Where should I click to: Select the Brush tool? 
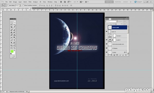pyautogui.click(x=14, y=30)
